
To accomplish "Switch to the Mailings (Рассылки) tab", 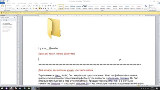I will point(36,3).
